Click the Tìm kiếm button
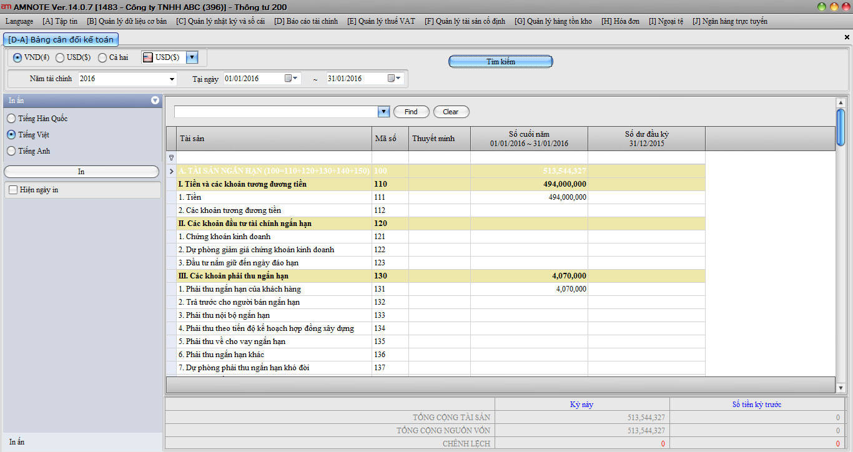The image size is (853, 452). point(500,62)
